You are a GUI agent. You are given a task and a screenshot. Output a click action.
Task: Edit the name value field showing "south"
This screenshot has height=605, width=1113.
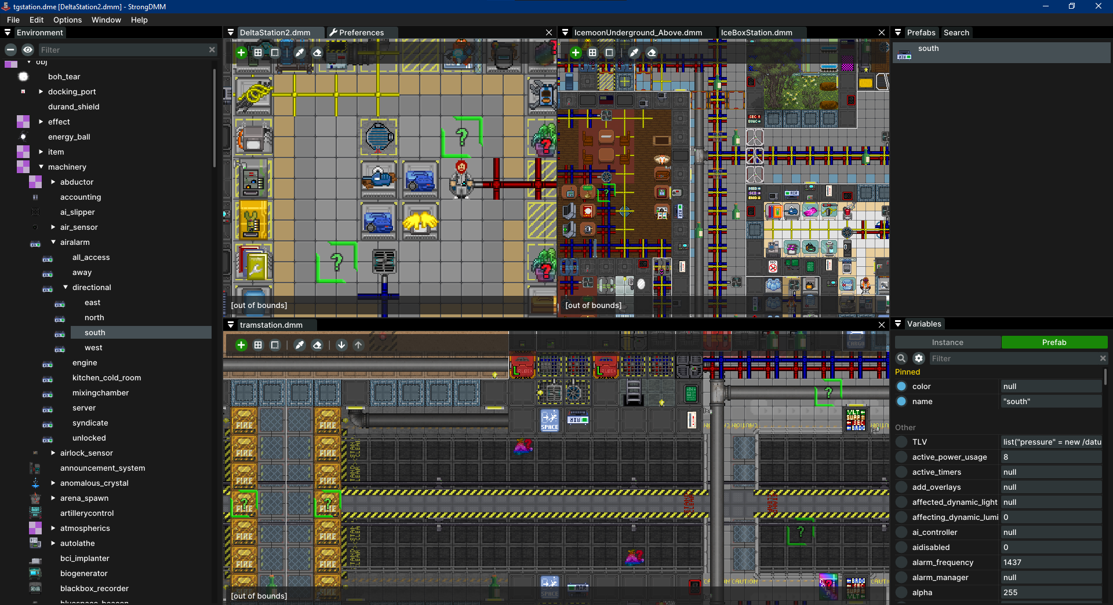click(x=1052, y=401)
